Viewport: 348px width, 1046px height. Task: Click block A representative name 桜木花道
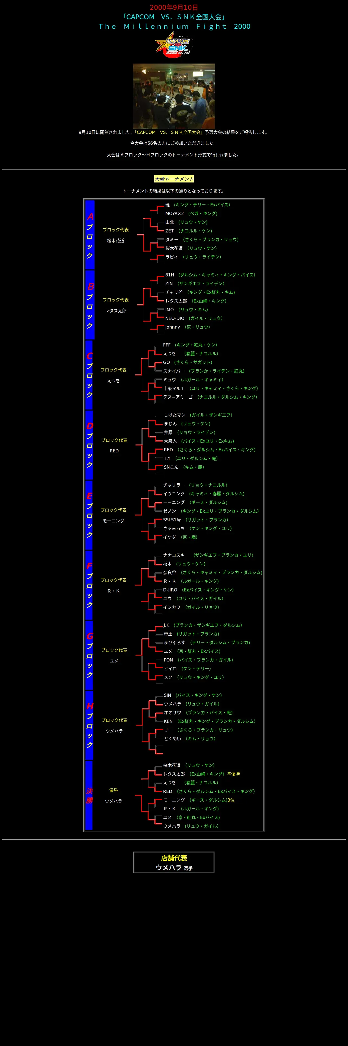click(x=115, y=241)
